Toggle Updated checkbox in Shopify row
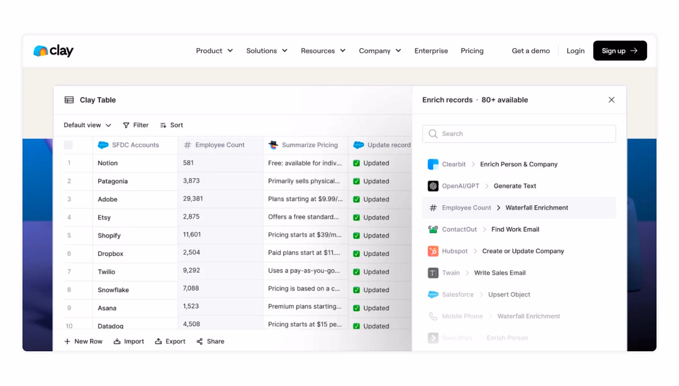This screenshot has height=386, width=679. coord(356,236)
